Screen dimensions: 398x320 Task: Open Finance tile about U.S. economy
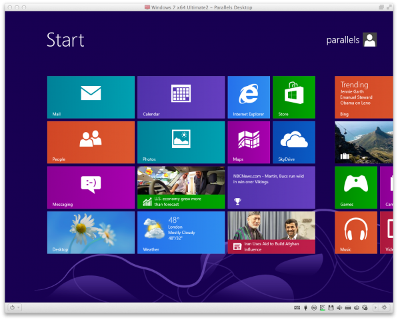click(x=181, y=187)
